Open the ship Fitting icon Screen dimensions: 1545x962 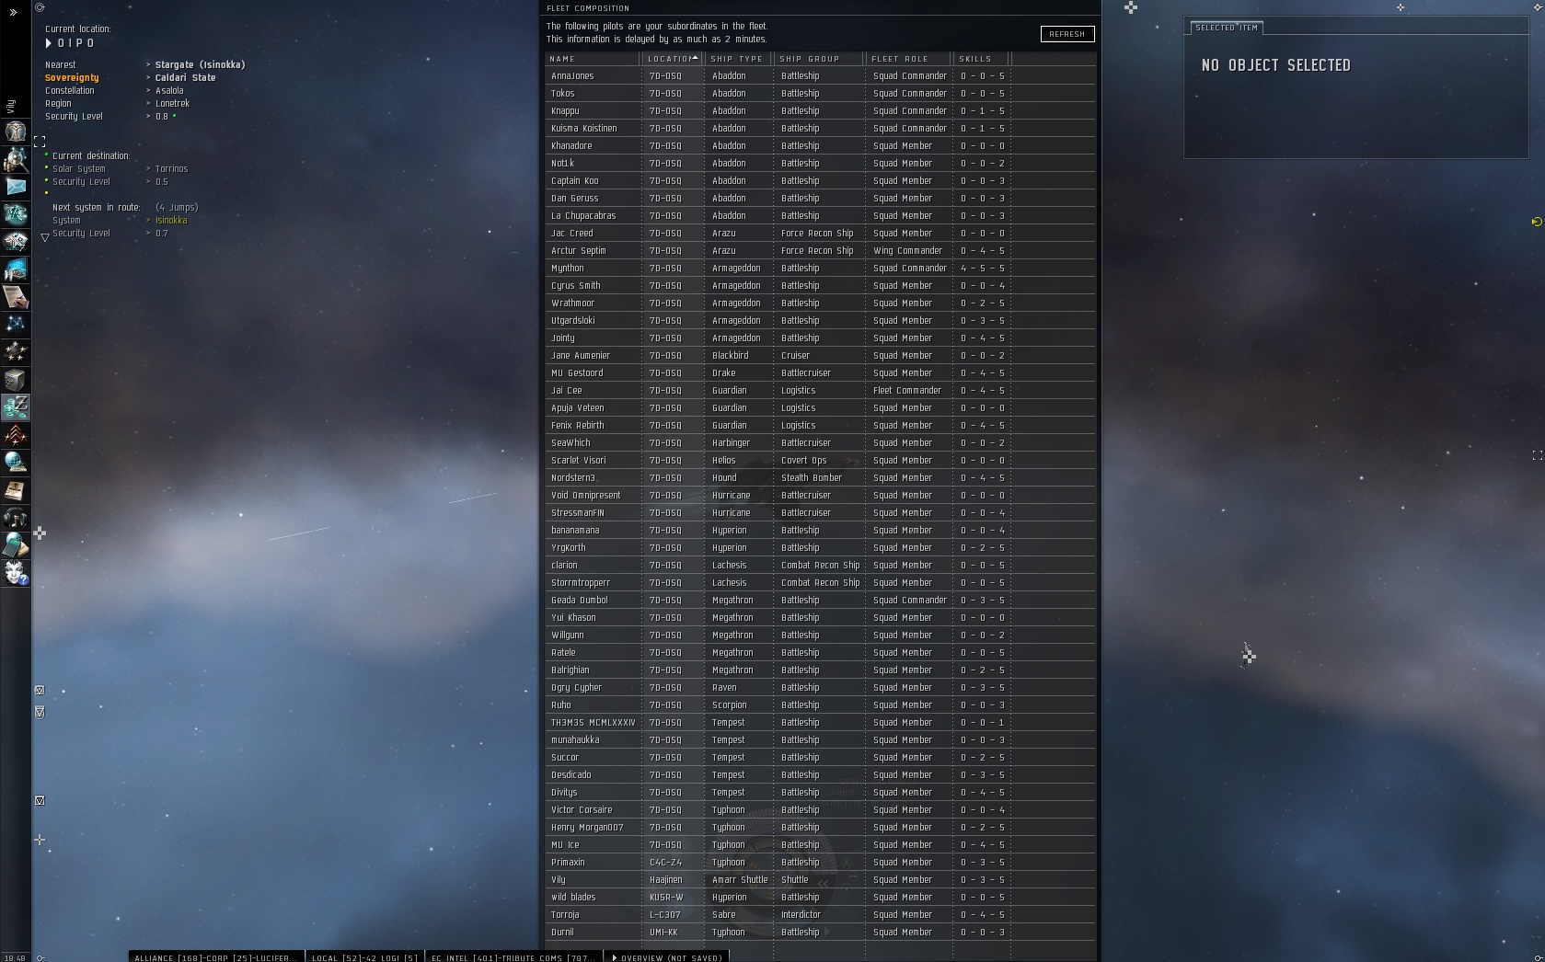pyautogui.click(x=16, y=214)
